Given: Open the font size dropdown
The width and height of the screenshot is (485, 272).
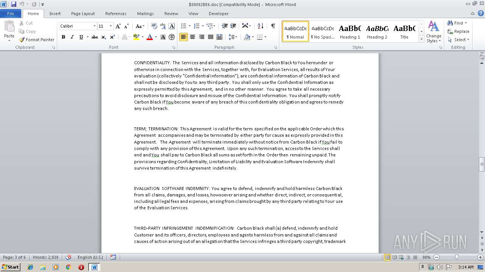Looking at the screenshot, I should tap(111, 26).
